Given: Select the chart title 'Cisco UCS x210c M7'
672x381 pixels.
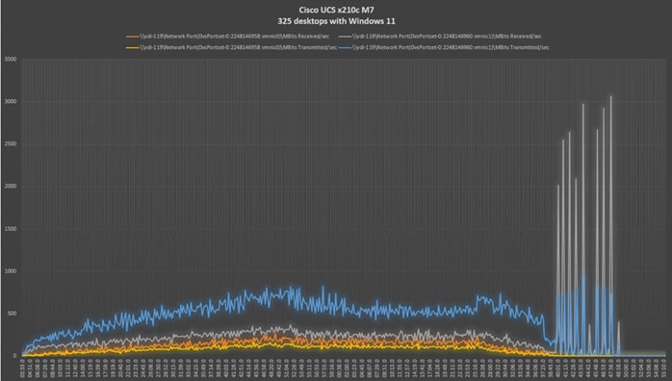Looking at the screenshot, I should point(336,10).
